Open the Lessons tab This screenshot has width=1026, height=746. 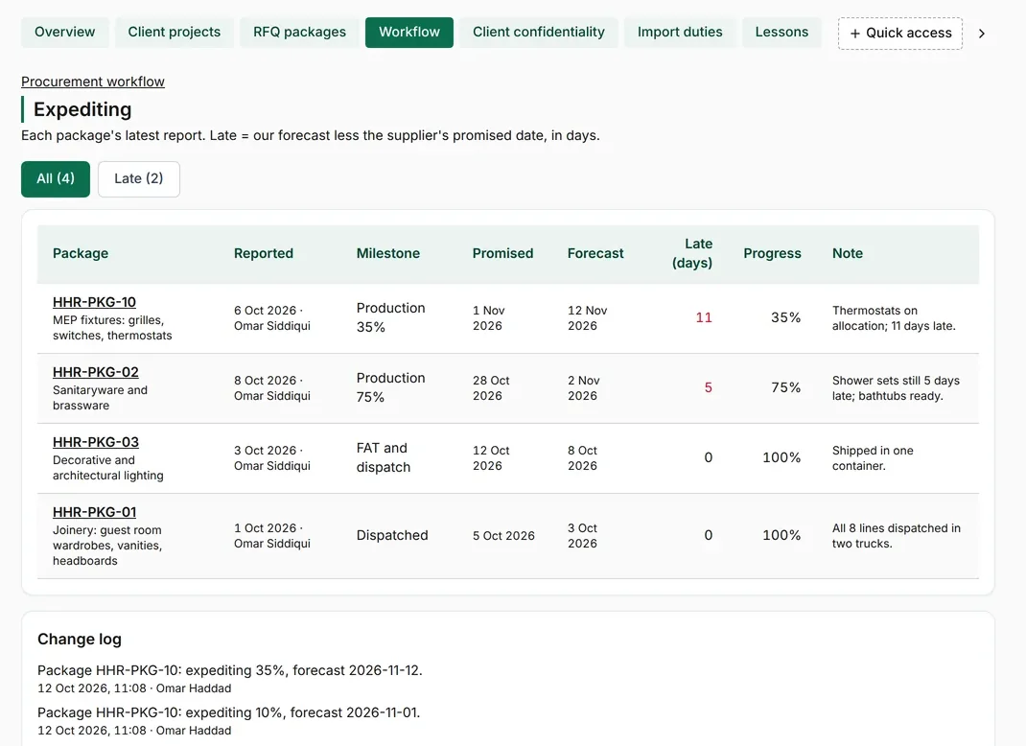(781, 32)
